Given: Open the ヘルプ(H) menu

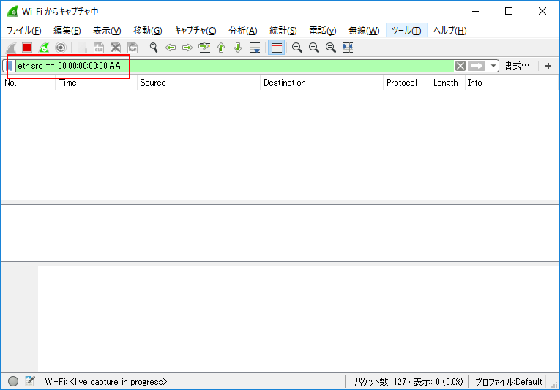Looking at the screenshot, I should click(x=449, y=31).
